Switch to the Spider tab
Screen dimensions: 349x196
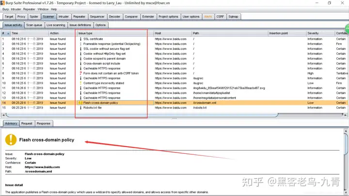point(34,16)
